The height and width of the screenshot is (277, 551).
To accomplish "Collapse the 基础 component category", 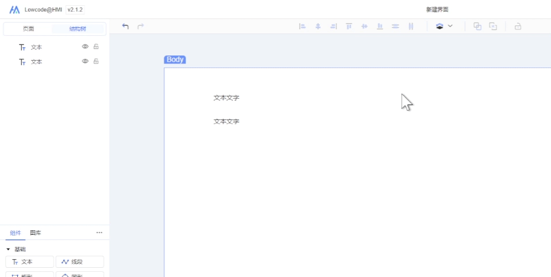I will point(8,249).
